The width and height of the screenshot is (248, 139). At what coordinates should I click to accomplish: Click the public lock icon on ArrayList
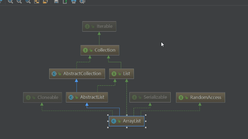(119, 121)
